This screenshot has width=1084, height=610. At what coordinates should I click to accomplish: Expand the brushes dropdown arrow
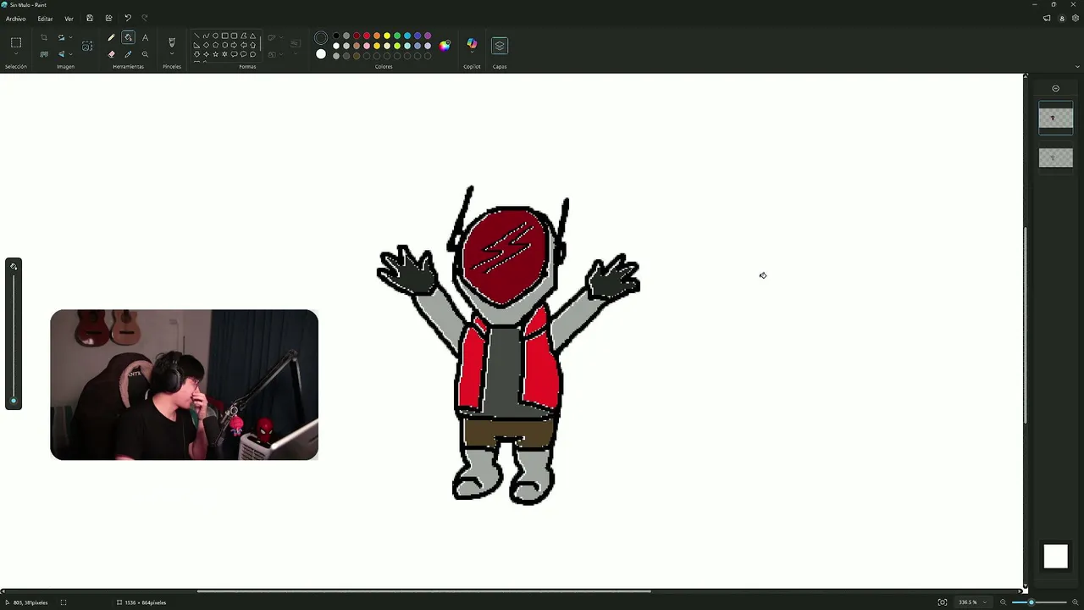(x=172, y=55)
